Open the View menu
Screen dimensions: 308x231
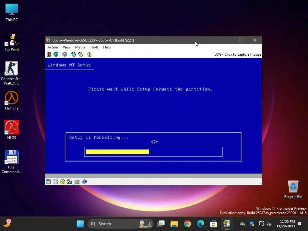pyautogui.click(x=66, y=47)
